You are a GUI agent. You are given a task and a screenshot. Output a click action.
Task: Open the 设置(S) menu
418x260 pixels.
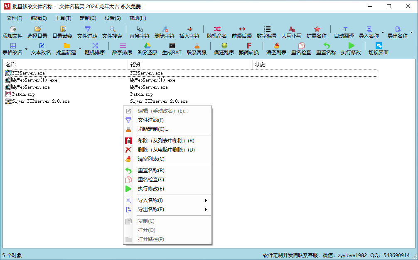point(112,18)
